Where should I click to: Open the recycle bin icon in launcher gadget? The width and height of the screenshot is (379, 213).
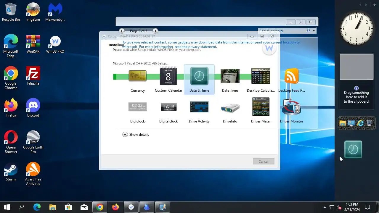pos(370,123)
